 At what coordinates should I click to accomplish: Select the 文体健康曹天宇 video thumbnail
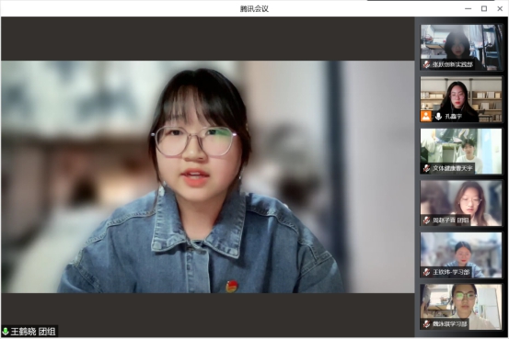(461, 151)
